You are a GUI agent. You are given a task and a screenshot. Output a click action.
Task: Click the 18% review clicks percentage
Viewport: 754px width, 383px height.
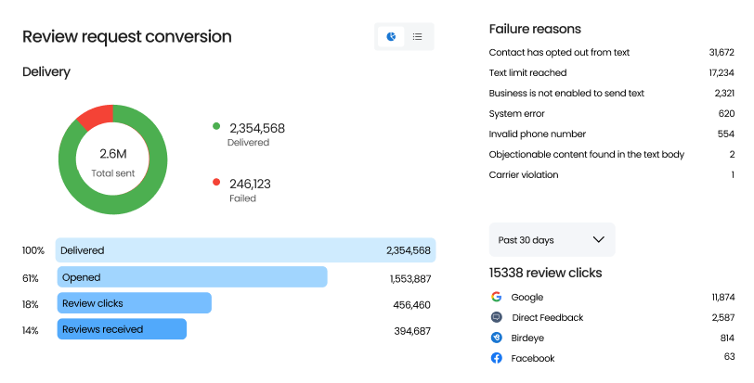click(31, 304)
